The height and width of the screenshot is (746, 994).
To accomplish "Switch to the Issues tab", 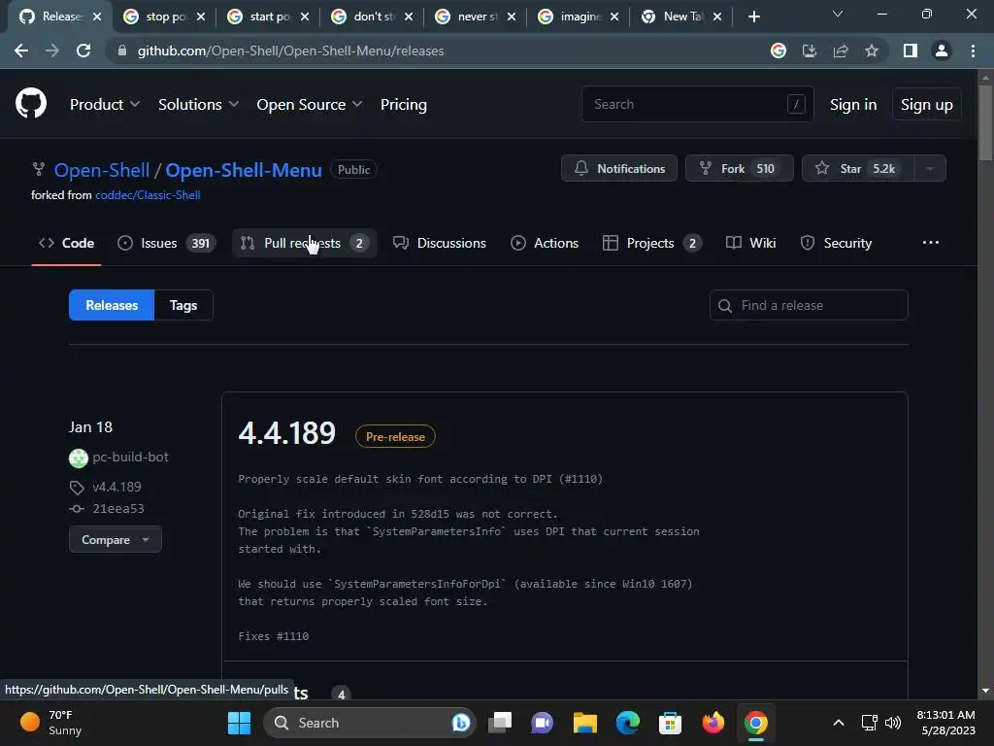I will pyautogui.click(x=167, y=243).
